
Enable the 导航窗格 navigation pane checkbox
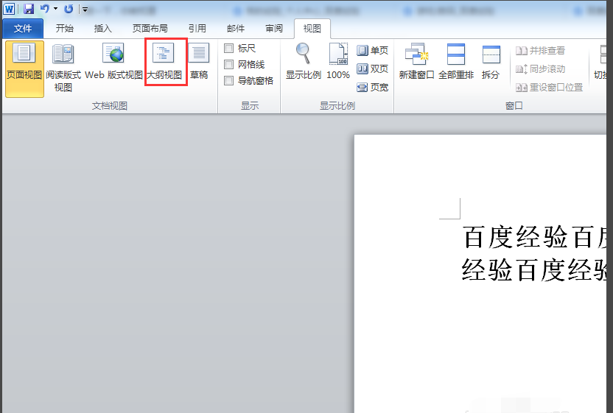pyautogui.click(x=228, y=81)
